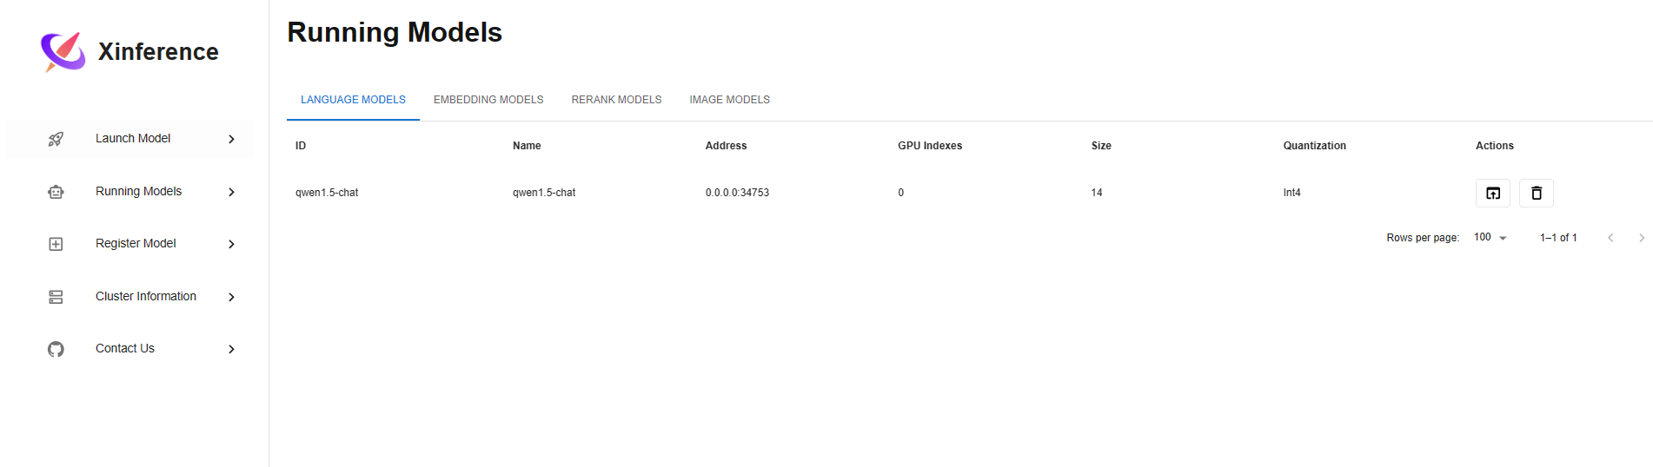Expand the Running Models chevron arrow
1653x467 pixels.
click(231, 192)
